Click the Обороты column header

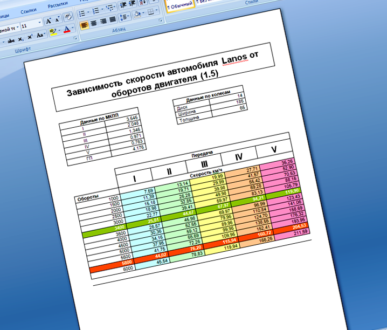pyautogui.click(x=88, y=198)
